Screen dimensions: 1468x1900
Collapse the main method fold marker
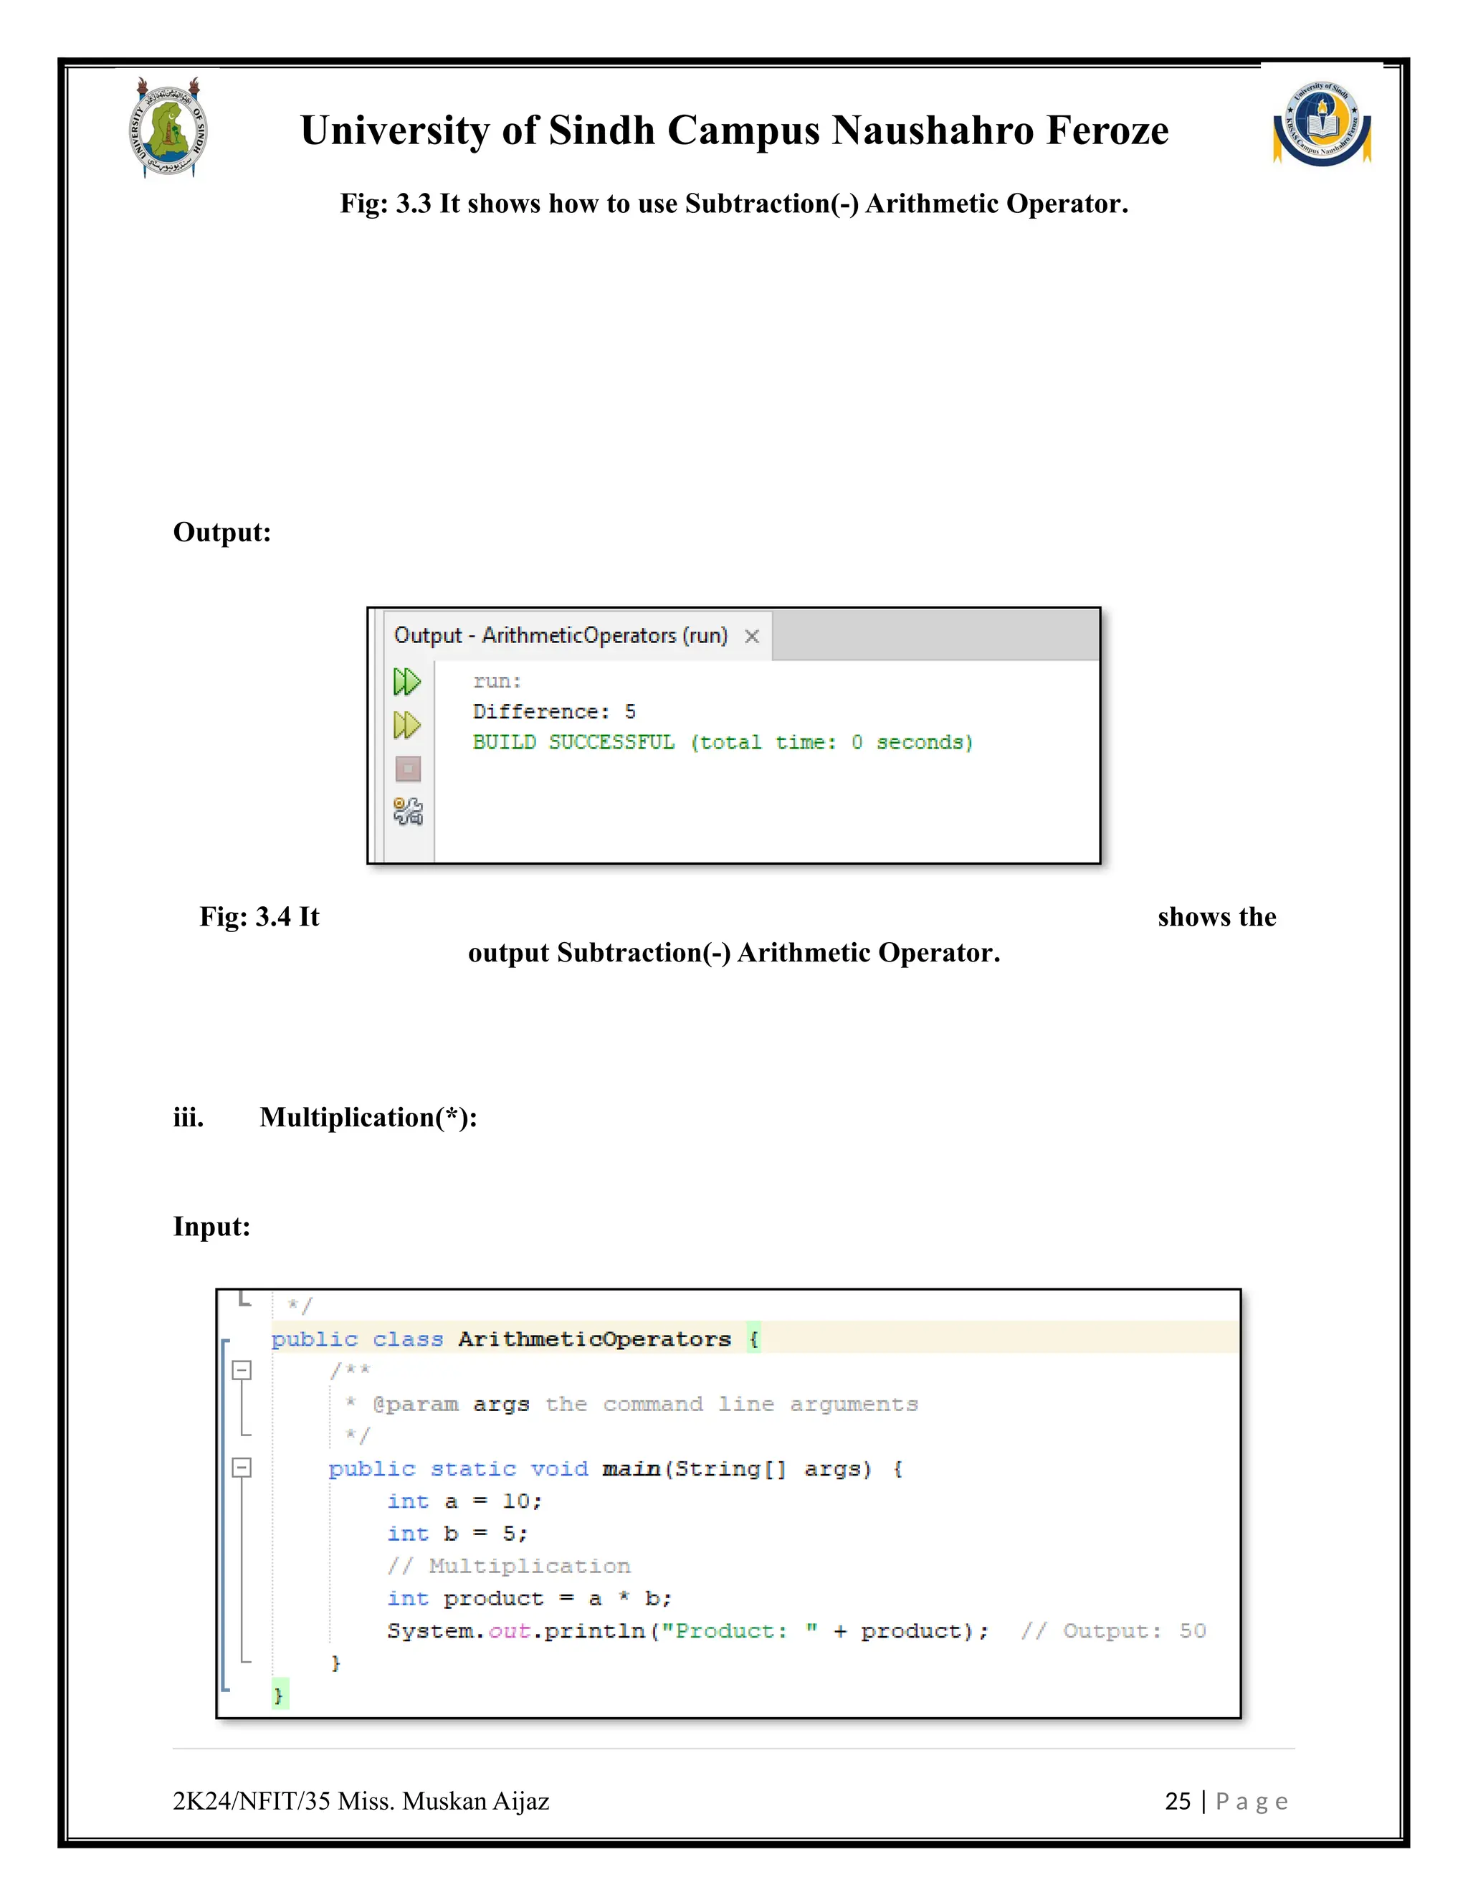pyautogui.click(x=242, y=1468)
